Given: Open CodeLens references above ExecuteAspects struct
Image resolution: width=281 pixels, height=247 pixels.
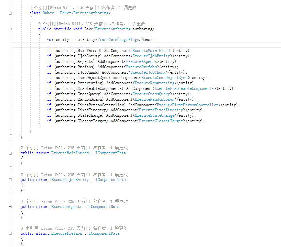Looking at the screenshot, I should click(29, 202).
